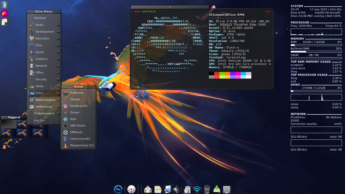
Task: Launch Avidemux via its clapperboard icon
Action: (x=65, y=93)
